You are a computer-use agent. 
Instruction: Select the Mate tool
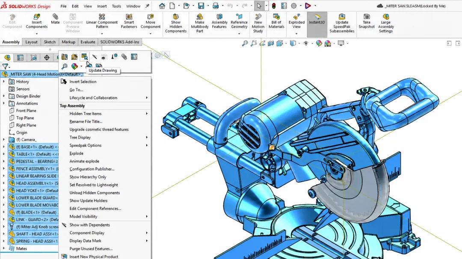(x=55, y=19)
